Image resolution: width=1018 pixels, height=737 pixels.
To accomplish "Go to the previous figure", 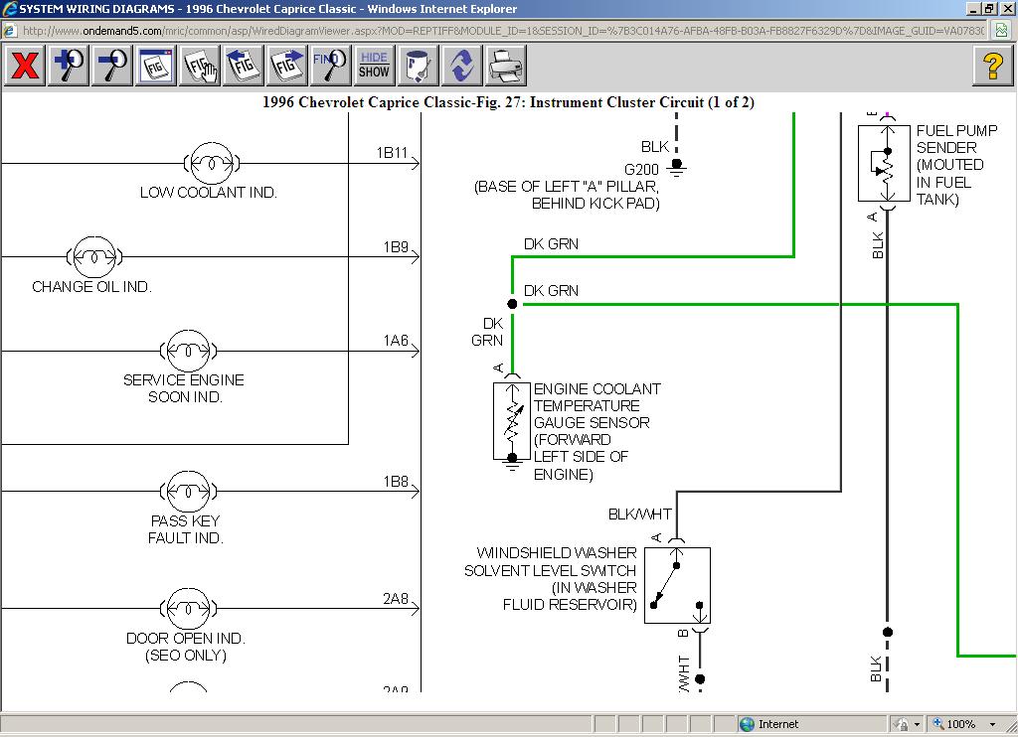I will (244, 67).
